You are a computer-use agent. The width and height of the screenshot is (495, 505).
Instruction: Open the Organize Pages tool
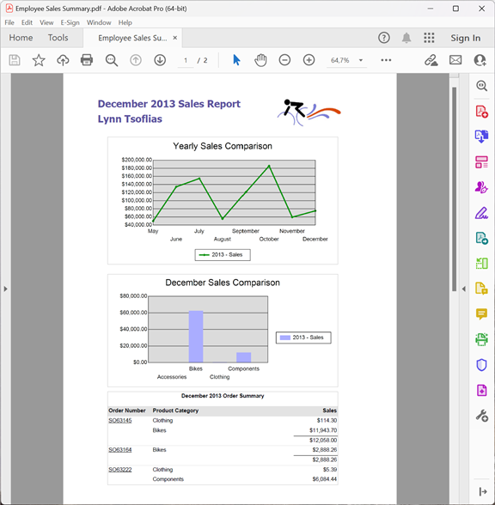pos(481,264)
